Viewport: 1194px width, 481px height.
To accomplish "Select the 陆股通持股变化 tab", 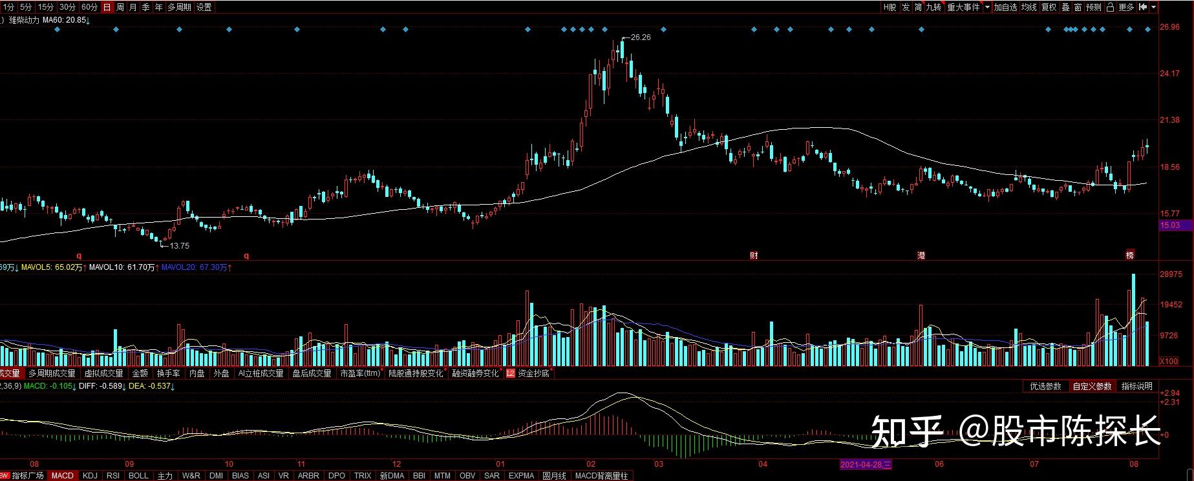I will point(416,373).
